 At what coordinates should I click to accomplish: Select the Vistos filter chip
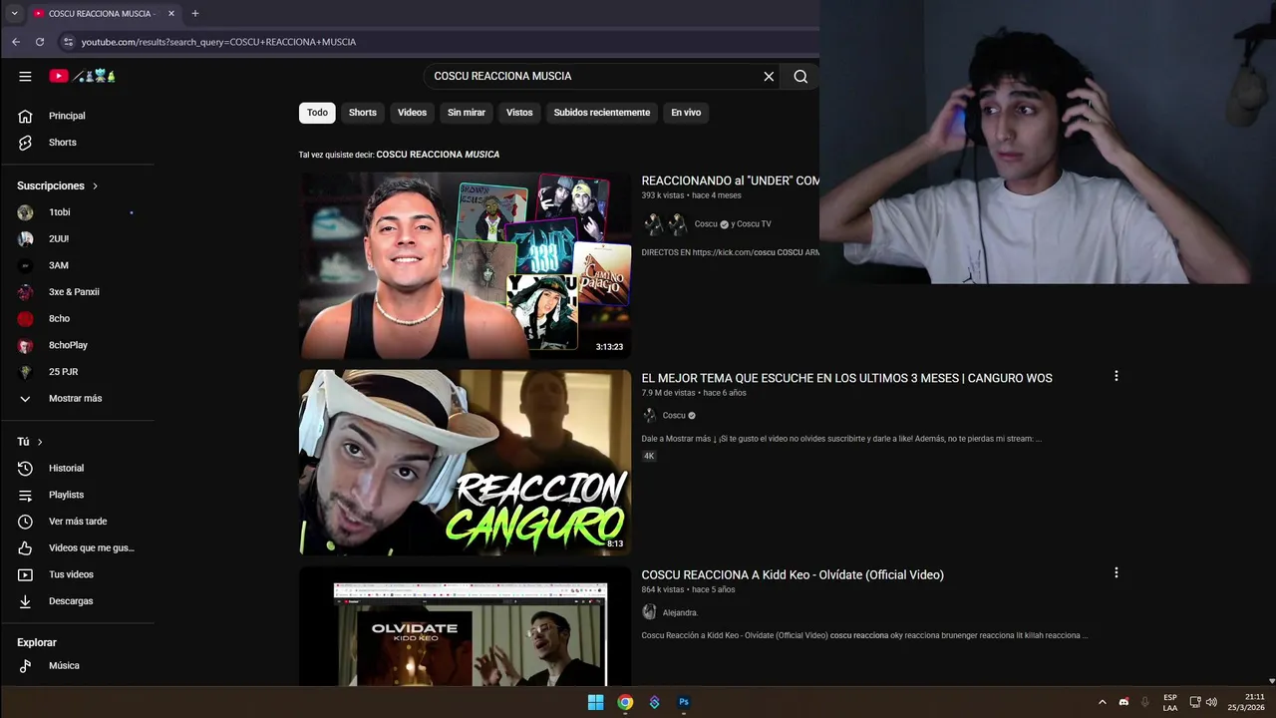tap(519, 113)
